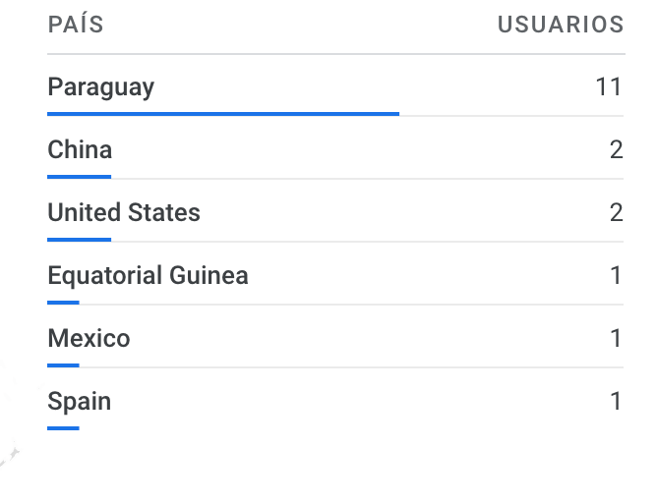
Task: Click the blue bar under China
Action: pyautogui.click(x=79, y=177)
